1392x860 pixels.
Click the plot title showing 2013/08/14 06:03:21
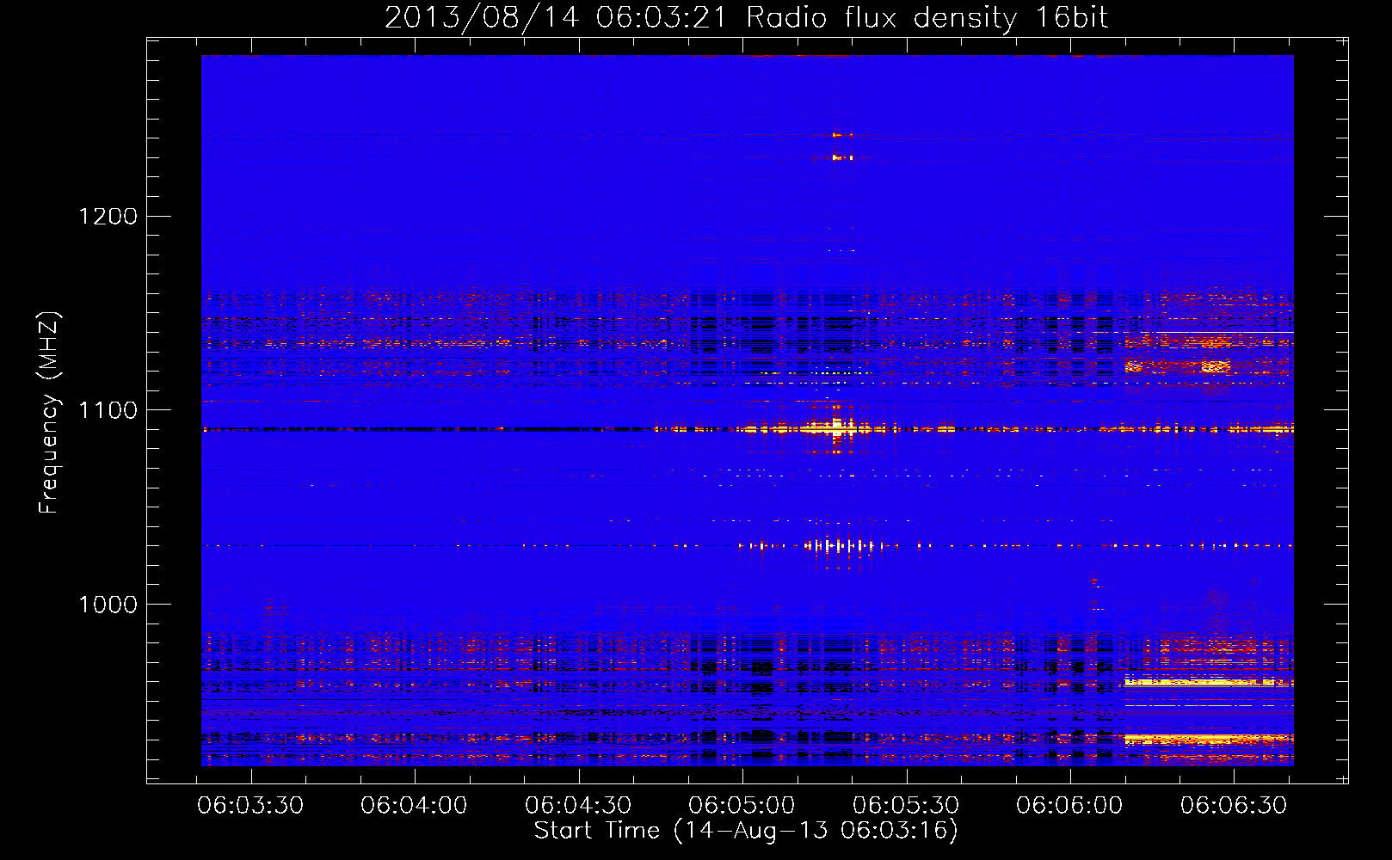point(746,18)
